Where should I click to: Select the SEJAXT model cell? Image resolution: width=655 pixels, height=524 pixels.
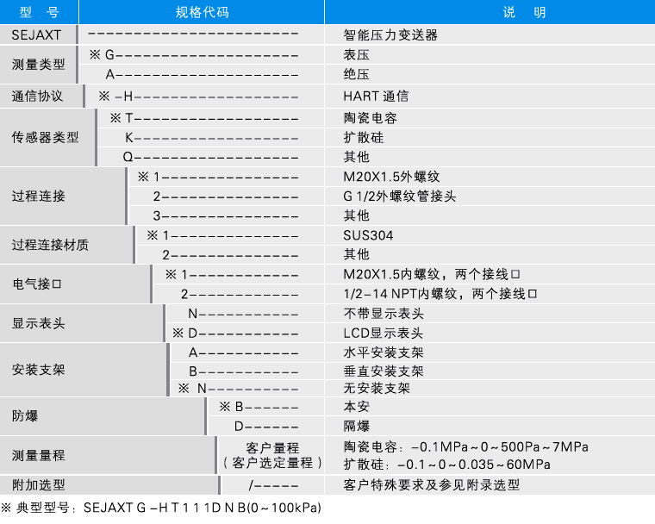coord(37,35)
